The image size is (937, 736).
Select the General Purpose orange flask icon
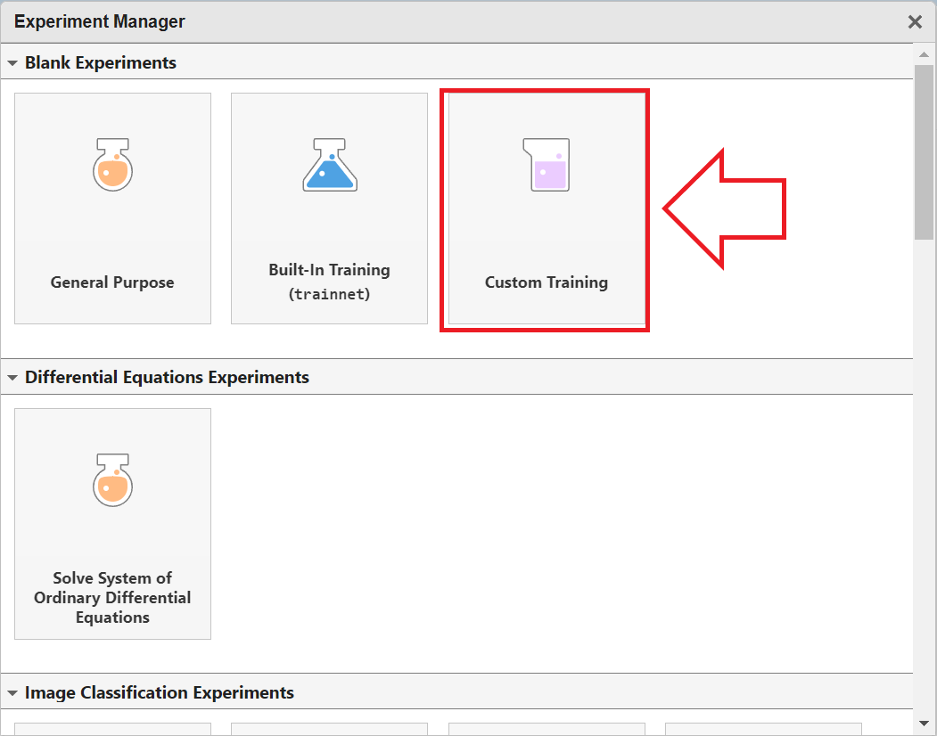(112, 165)
